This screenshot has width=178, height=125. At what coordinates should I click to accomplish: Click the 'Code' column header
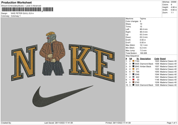tap(157, 59)
